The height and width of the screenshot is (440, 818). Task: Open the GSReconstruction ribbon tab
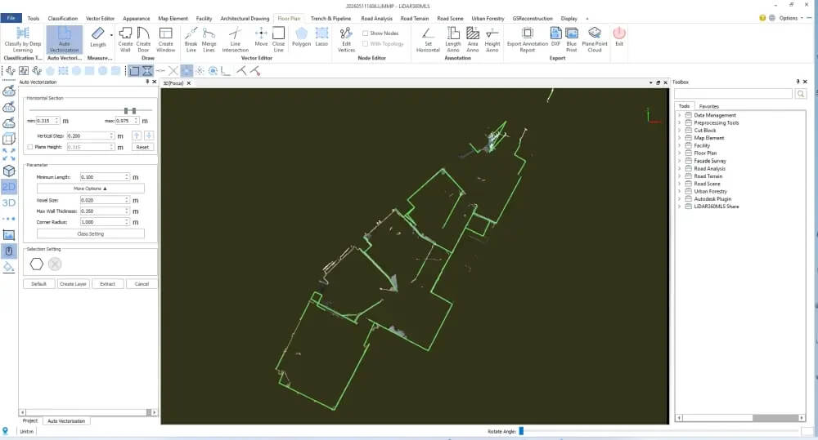tap(533, 18)
